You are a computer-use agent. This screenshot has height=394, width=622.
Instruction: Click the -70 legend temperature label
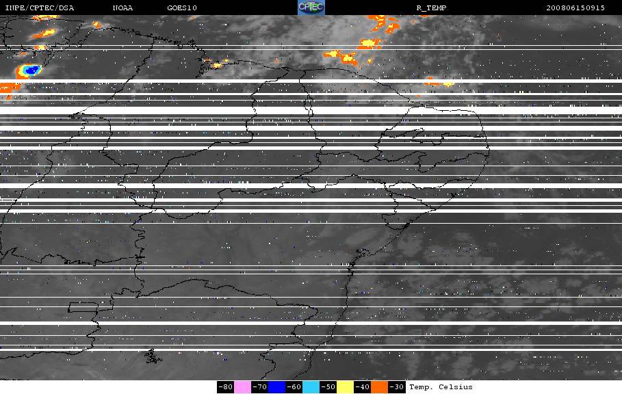tap(259, 387)
